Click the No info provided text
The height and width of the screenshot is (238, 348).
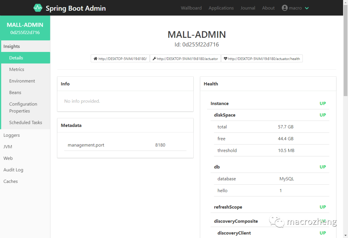tap(82, 101)
